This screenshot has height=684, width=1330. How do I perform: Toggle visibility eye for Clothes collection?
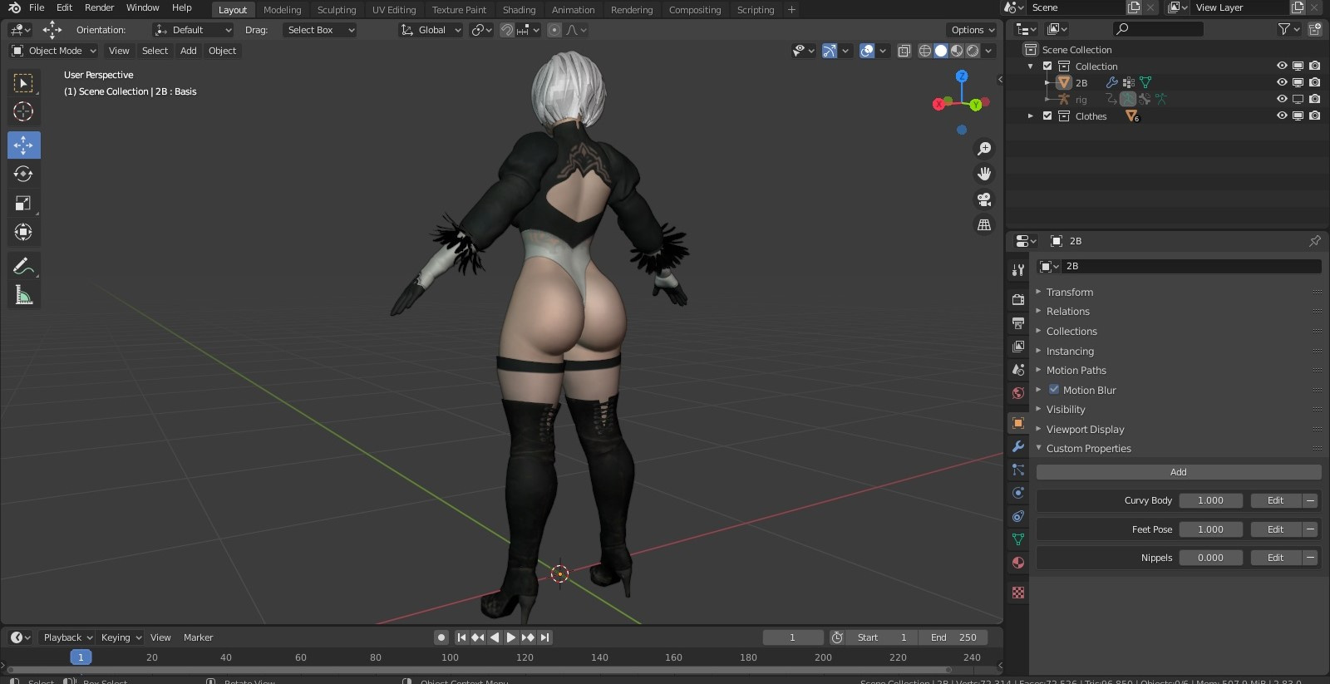[1282, 116]
